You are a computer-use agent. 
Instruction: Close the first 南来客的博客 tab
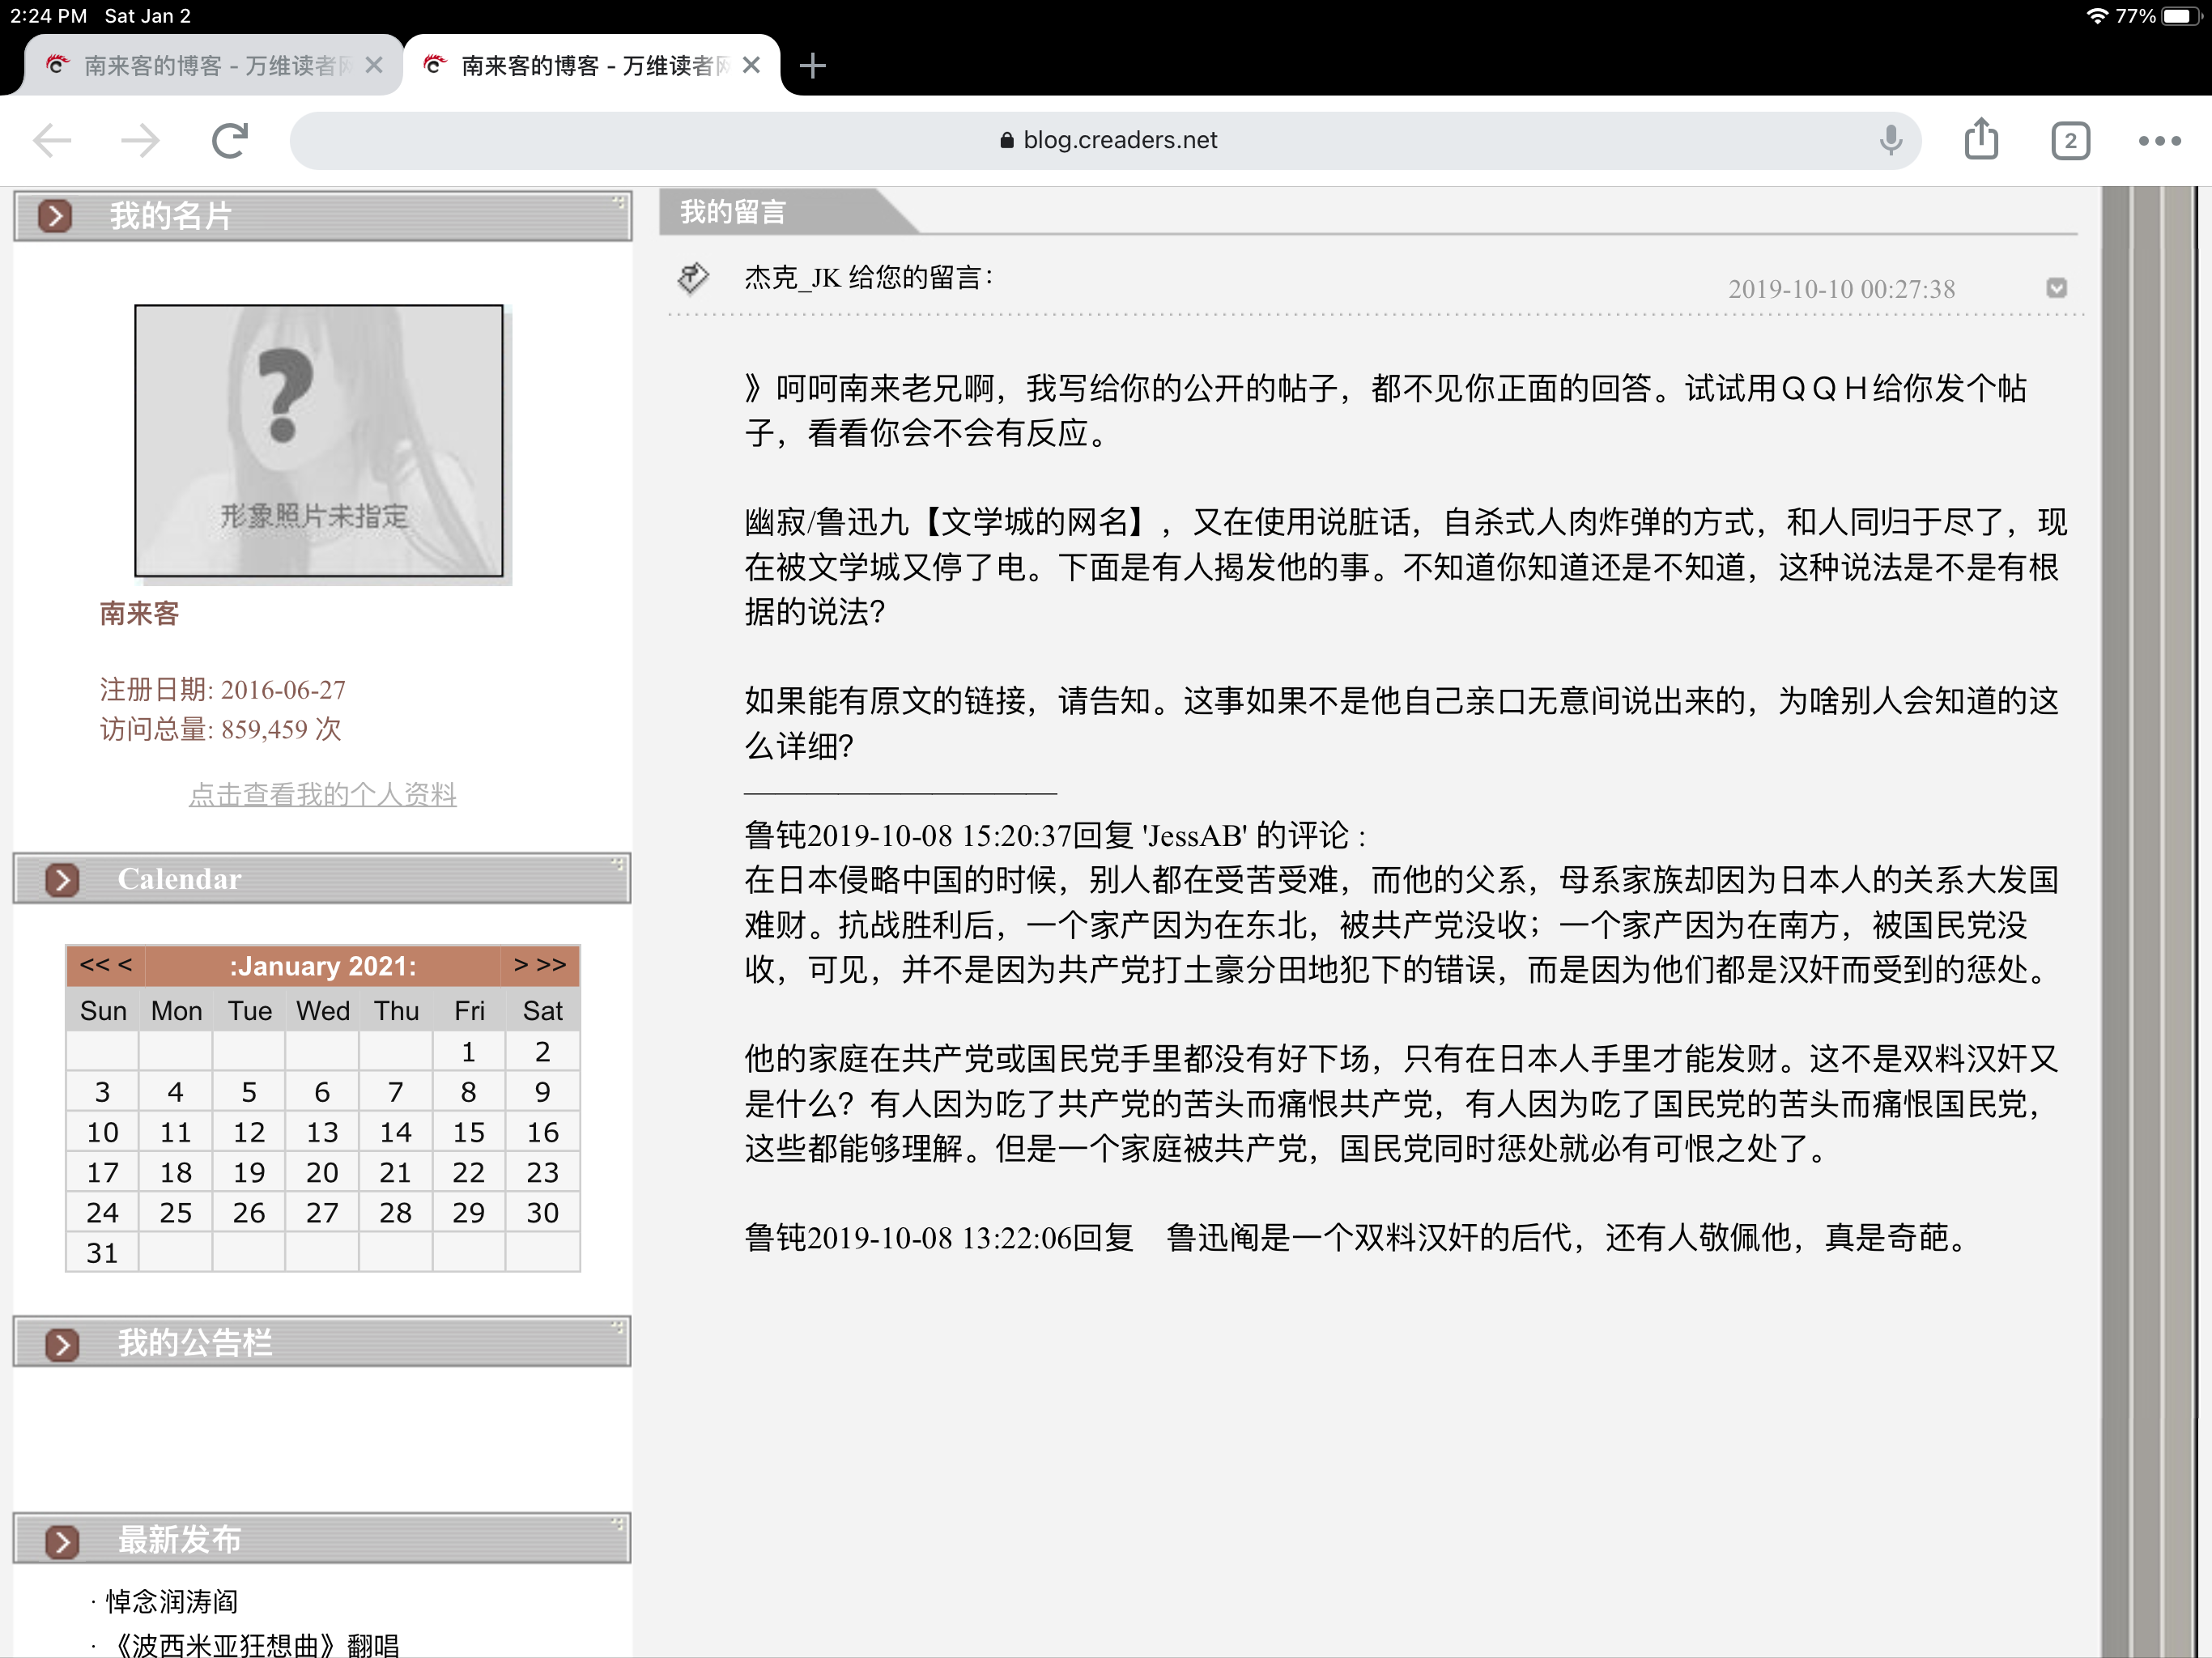click(374, 65)
